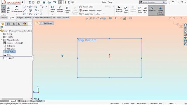187x105 pixels.
Task: Click the Model tab at bottom
Action: point(13,101)
